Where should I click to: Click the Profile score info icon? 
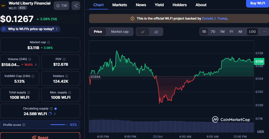click(24, 125)
